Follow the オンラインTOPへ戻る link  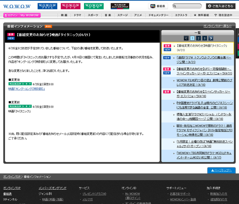click(217, 26)
